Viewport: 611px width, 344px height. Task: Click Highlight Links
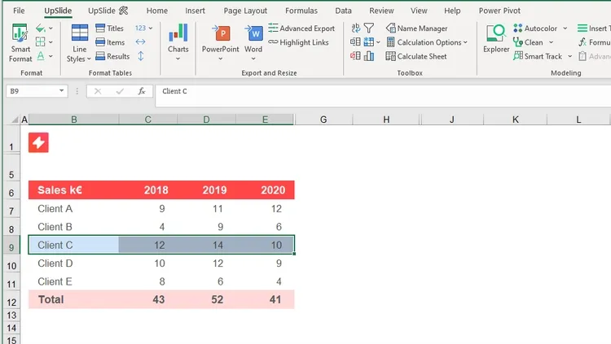[298, 42]
